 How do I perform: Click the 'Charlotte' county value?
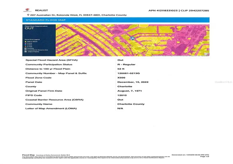(125, 86)
